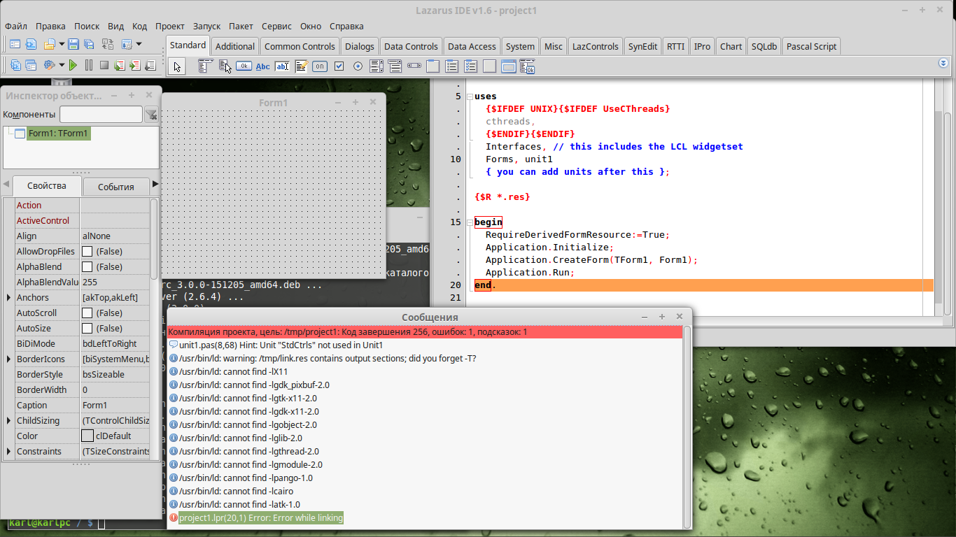Switch to События tab in inspector

click(115, 187)
